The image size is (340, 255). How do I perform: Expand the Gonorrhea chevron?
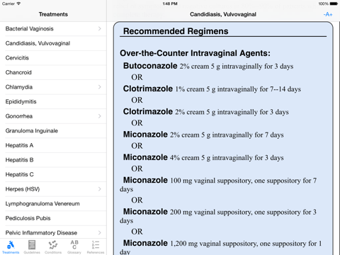click(100, 116)
